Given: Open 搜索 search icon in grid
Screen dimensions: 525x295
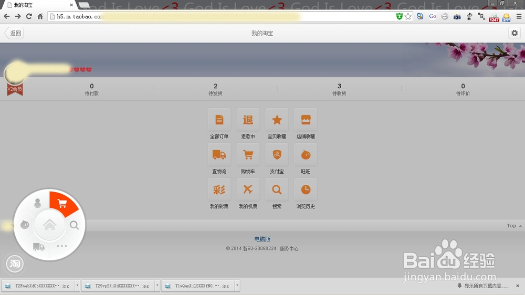Looking at the screenshot, I should (x=277, y=190).
